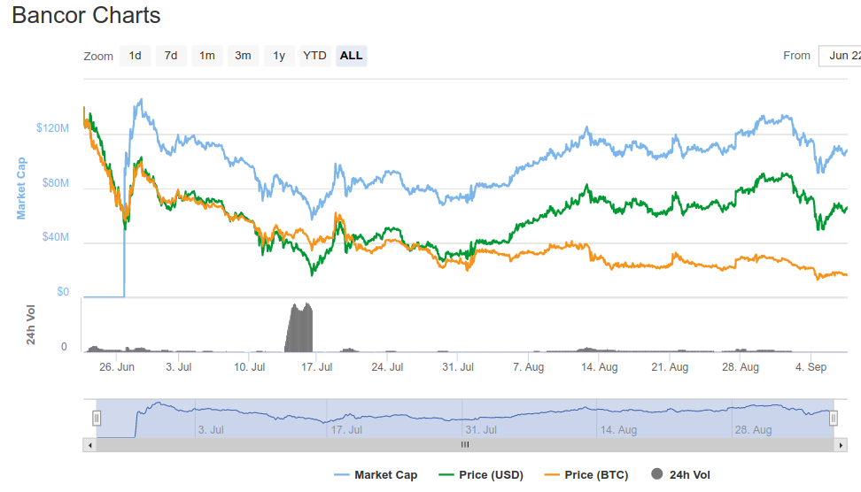Click the $80M axis label

56,183
